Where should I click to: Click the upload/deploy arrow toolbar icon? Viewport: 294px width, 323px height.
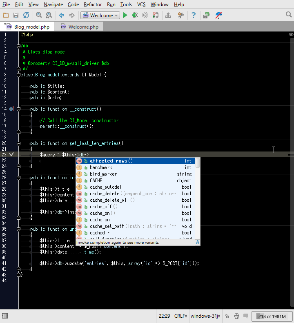click(x=168, y=15)
